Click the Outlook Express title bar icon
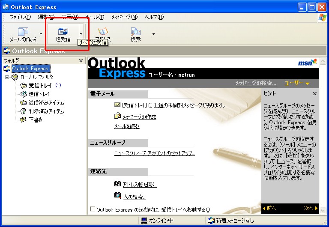This screenshot has width=329, height=227. click(x=6, y=7)
